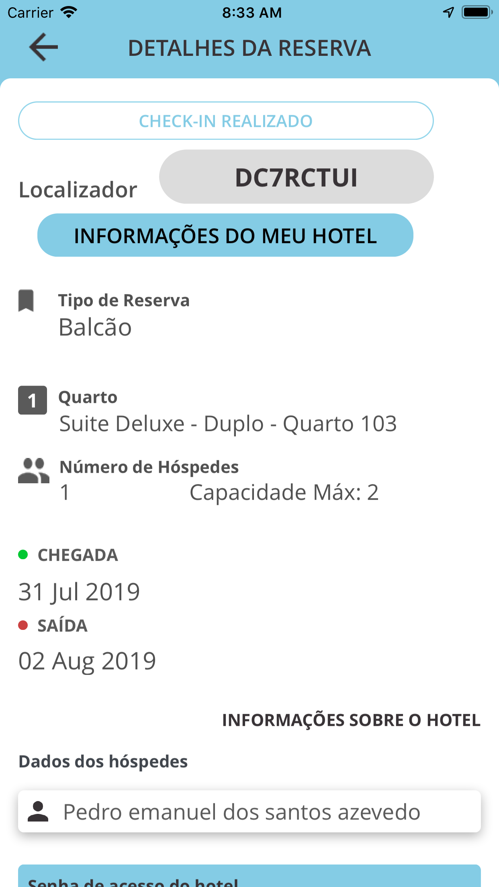Tap the Detalhes da Reserva title
This screenshot has width=499, height=887.
pos(249,48)
